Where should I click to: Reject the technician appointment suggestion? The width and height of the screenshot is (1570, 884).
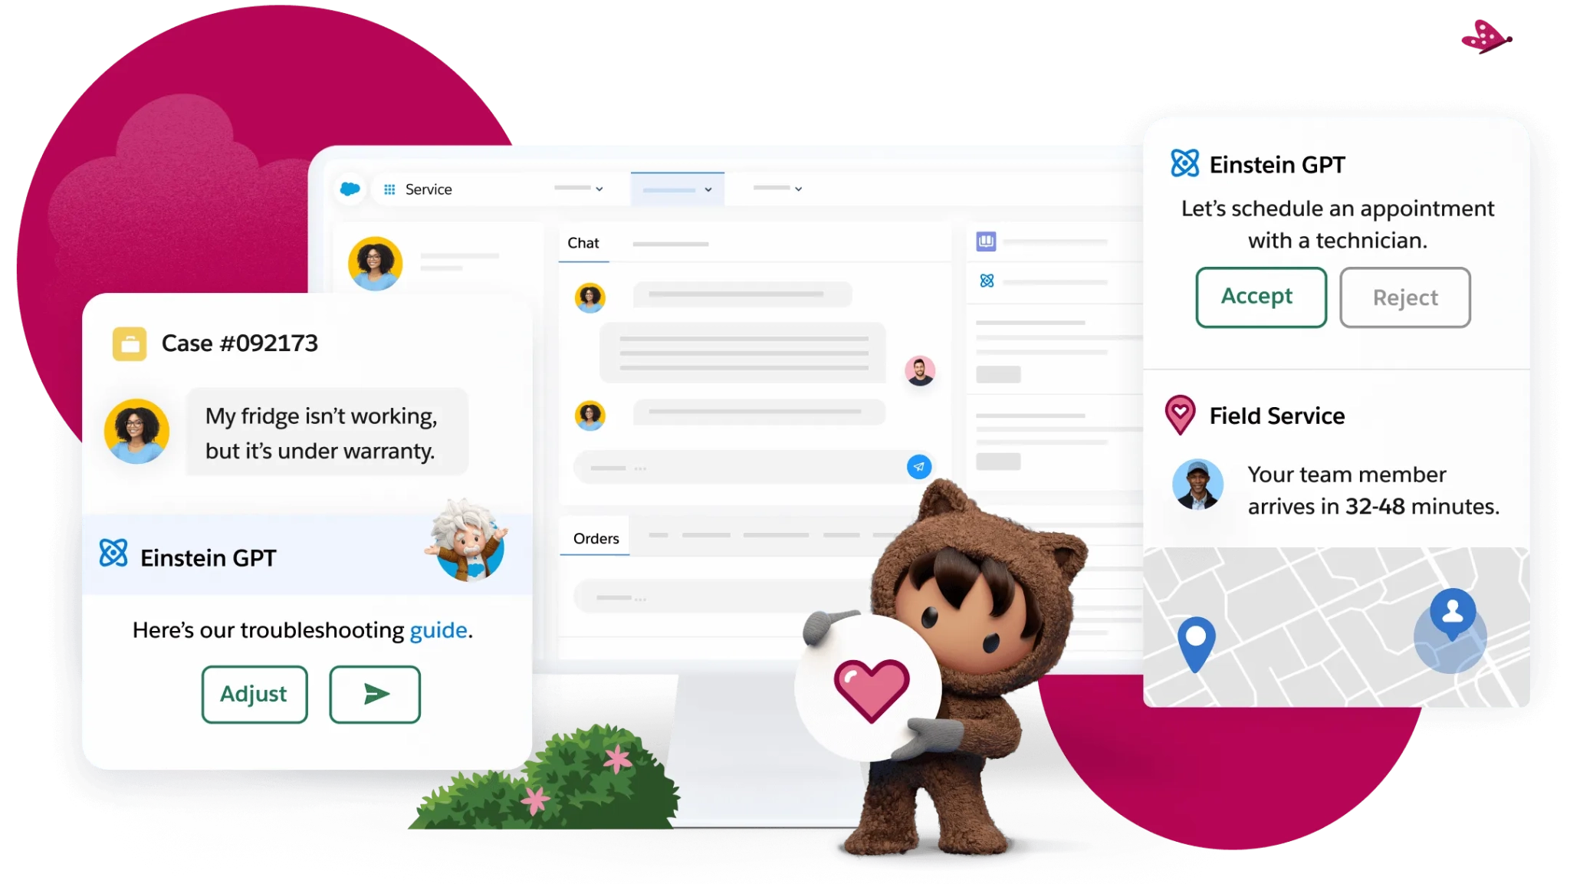click(x=1404, y=297)
